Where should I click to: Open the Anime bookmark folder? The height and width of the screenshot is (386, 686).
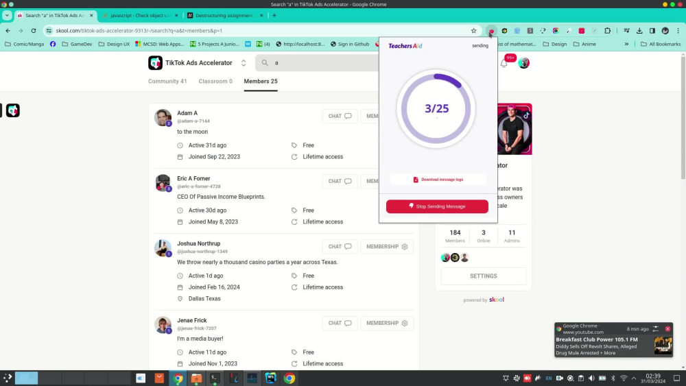[x=584, y=44]
